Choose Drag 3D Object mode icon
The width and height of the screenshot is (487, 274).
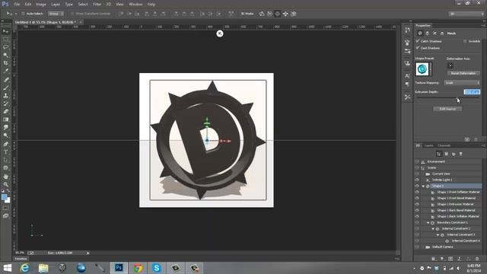coord(277,14)
